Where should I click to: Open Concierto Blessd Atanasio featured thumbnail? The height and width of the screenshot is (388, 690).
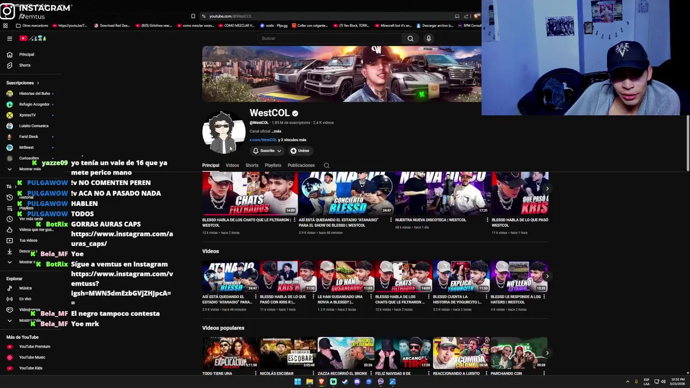click(346, 193)
